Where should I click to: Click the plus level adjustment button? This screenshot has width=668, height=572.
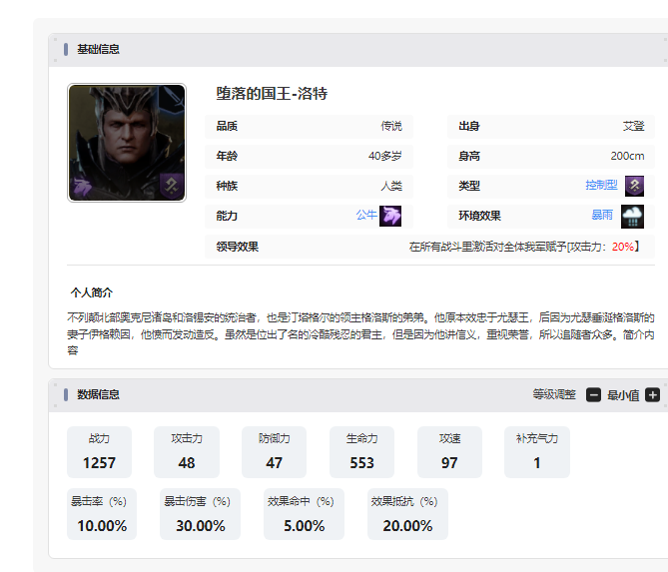[x=652, y=395]
